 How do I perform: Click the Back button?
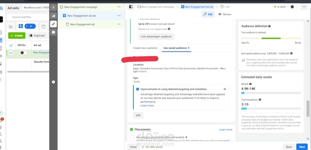(289, 147)
